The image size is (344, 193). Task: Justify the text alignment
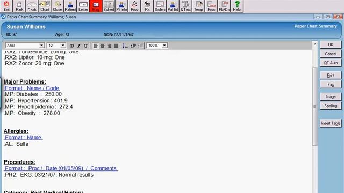pyautogui.click(x=116, y=46)
